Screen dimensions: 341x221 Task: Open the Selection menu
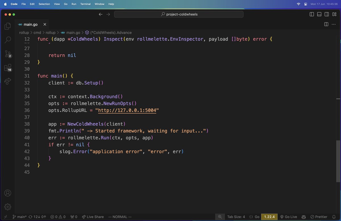(44, 4)
